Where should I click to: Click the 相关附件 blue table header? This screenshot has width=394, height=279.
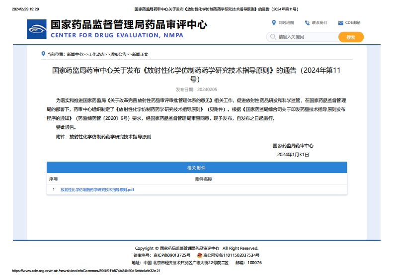click(x=197, y=168)
